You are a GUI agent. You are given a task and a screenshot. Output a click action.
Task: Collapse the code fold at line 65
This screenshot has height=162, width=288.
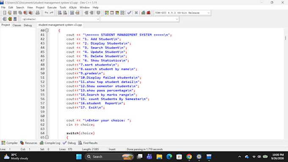click(x=47, y=137)
